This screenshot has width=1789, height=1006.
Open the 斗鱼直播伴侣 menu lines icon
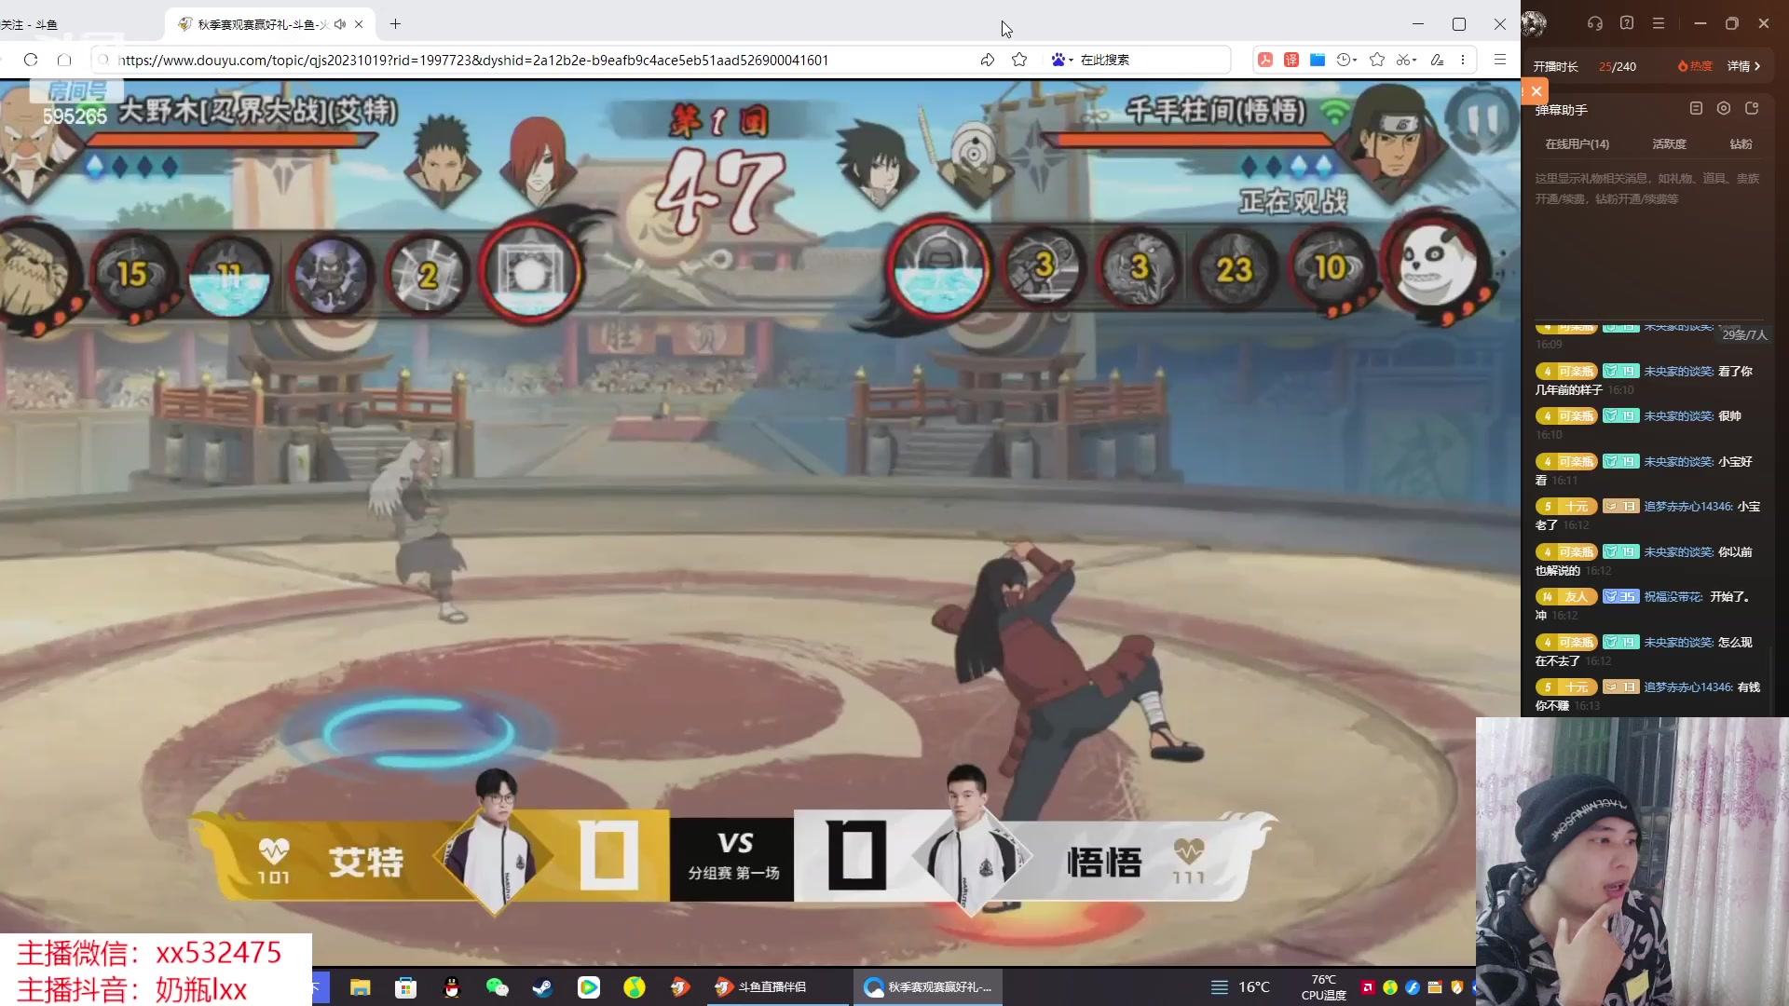[1659, 23]
